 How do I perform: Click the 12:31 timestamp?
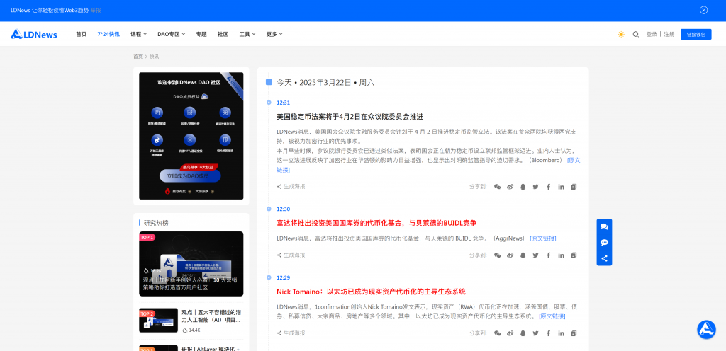click(284, 103)
